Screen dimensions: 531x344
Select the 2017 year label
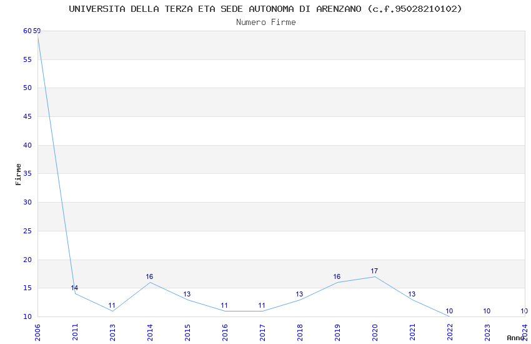[262, 333]
